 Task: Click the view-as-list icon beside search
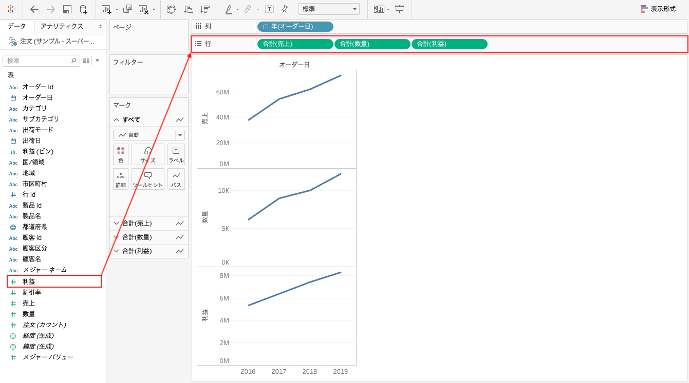tap(86, 61)
